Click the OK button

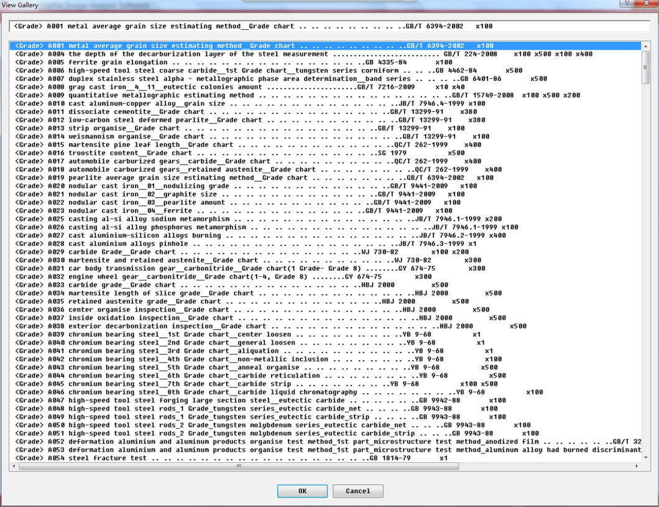tap(302, 491)
